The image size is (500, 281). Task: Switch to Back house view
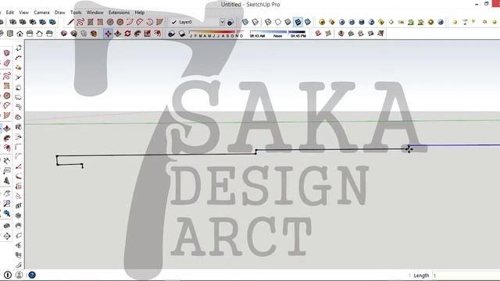pos(40,34)
